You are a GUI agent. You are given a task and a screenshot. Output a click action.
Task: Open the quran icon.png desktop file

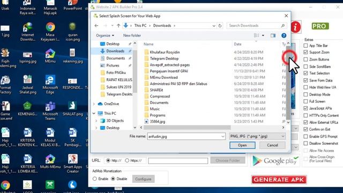(x=73, y=32)
